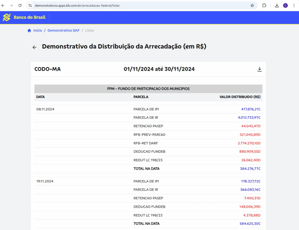Click the browser back arrow button
299x230 pixels.
pos(3,6)
